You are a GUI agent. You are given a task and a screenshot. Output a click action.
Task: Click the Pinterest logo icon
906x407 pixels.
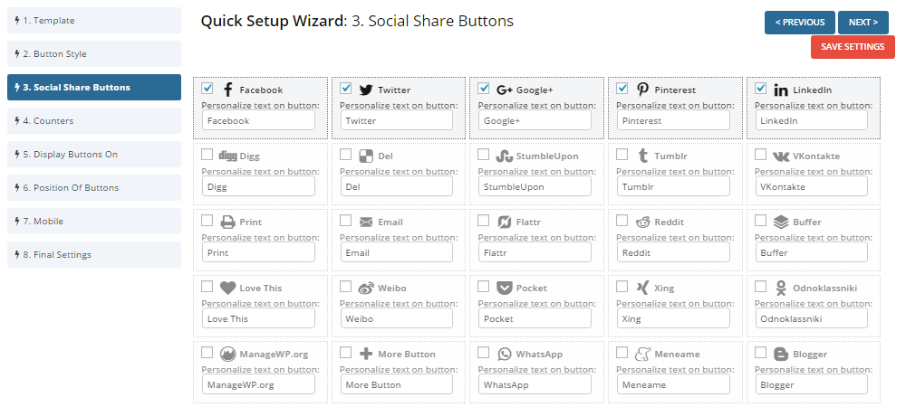pos(642,89)
